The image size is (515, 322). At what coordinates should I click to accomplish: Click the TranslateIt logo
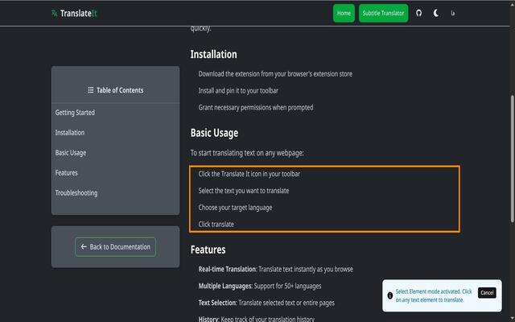[74, 13]
